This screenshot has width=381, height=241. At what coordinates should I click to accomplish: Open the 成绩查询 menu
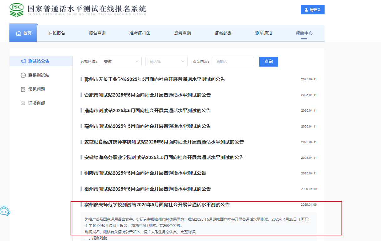(183, 33)
